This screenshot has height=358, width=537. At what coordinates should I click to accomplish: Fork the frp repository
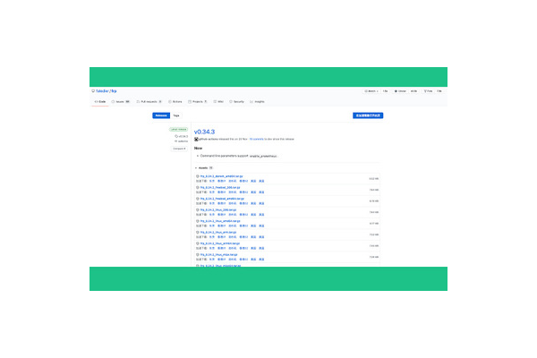428,90
